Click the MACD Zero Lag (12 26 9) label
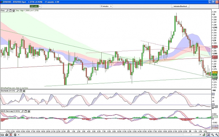This screenshot has height=137, width=219. pos(10,111)
